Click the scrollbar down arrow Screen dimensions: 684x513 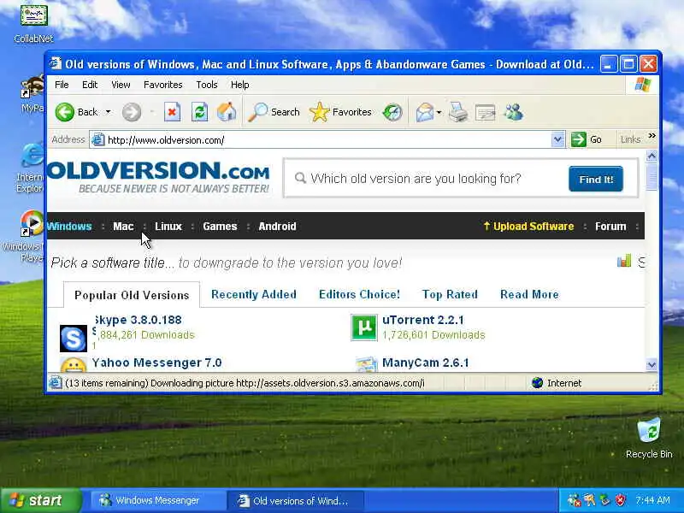point(652,365)
